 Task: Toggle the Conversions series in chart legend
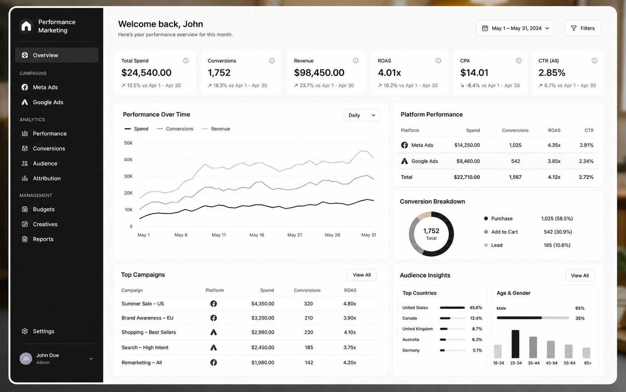click(x=175, y=129)
